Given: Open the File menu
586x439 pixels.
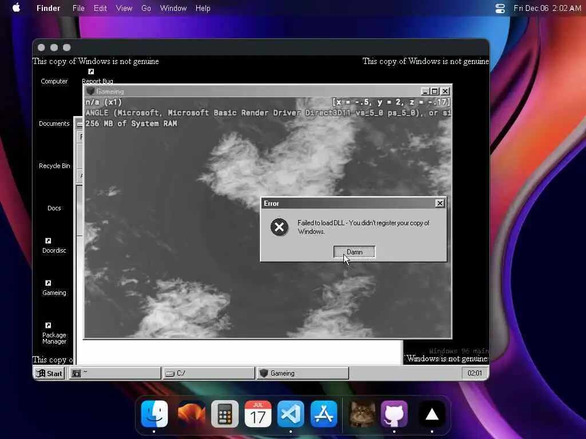Looking at the screenshot, I should 78,8.
